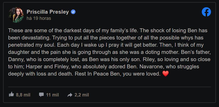View the 2,2 mil shares count
This screenshot has width=219, height=107.
(x=82, y=95)
